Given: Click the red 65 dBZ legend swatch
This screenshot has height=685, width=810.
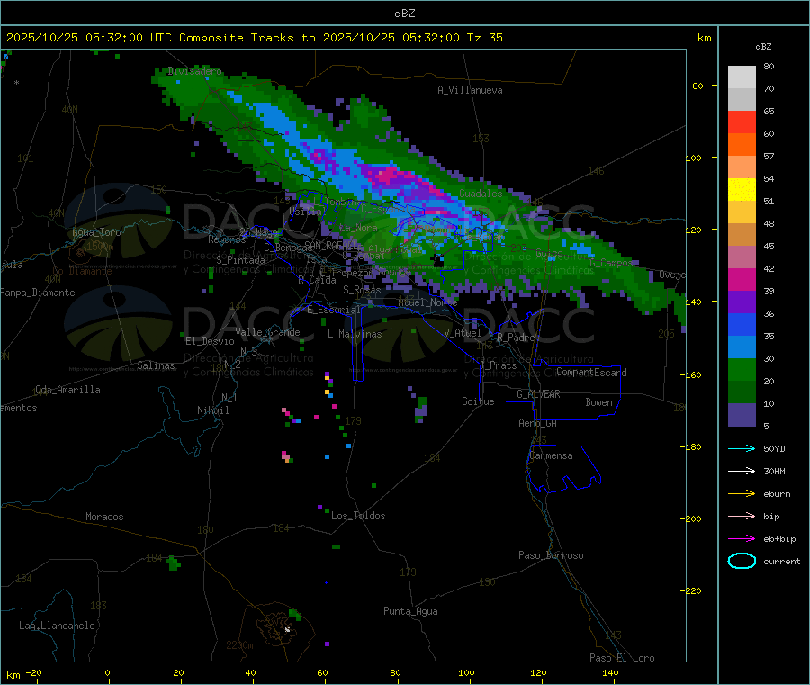Looking at the screenshot, I should (x=742, y=122).
